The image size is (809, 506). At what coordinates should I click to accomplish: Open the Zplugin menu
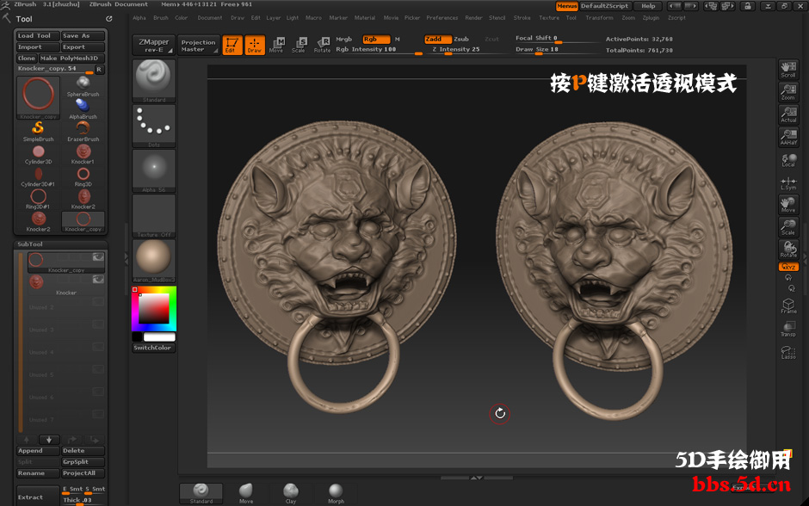(651, 17)
